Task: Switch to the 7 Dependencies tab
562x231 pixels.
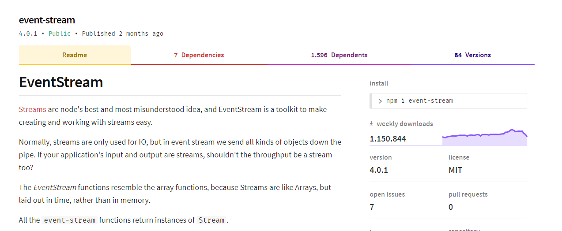Action: [199, 55]
